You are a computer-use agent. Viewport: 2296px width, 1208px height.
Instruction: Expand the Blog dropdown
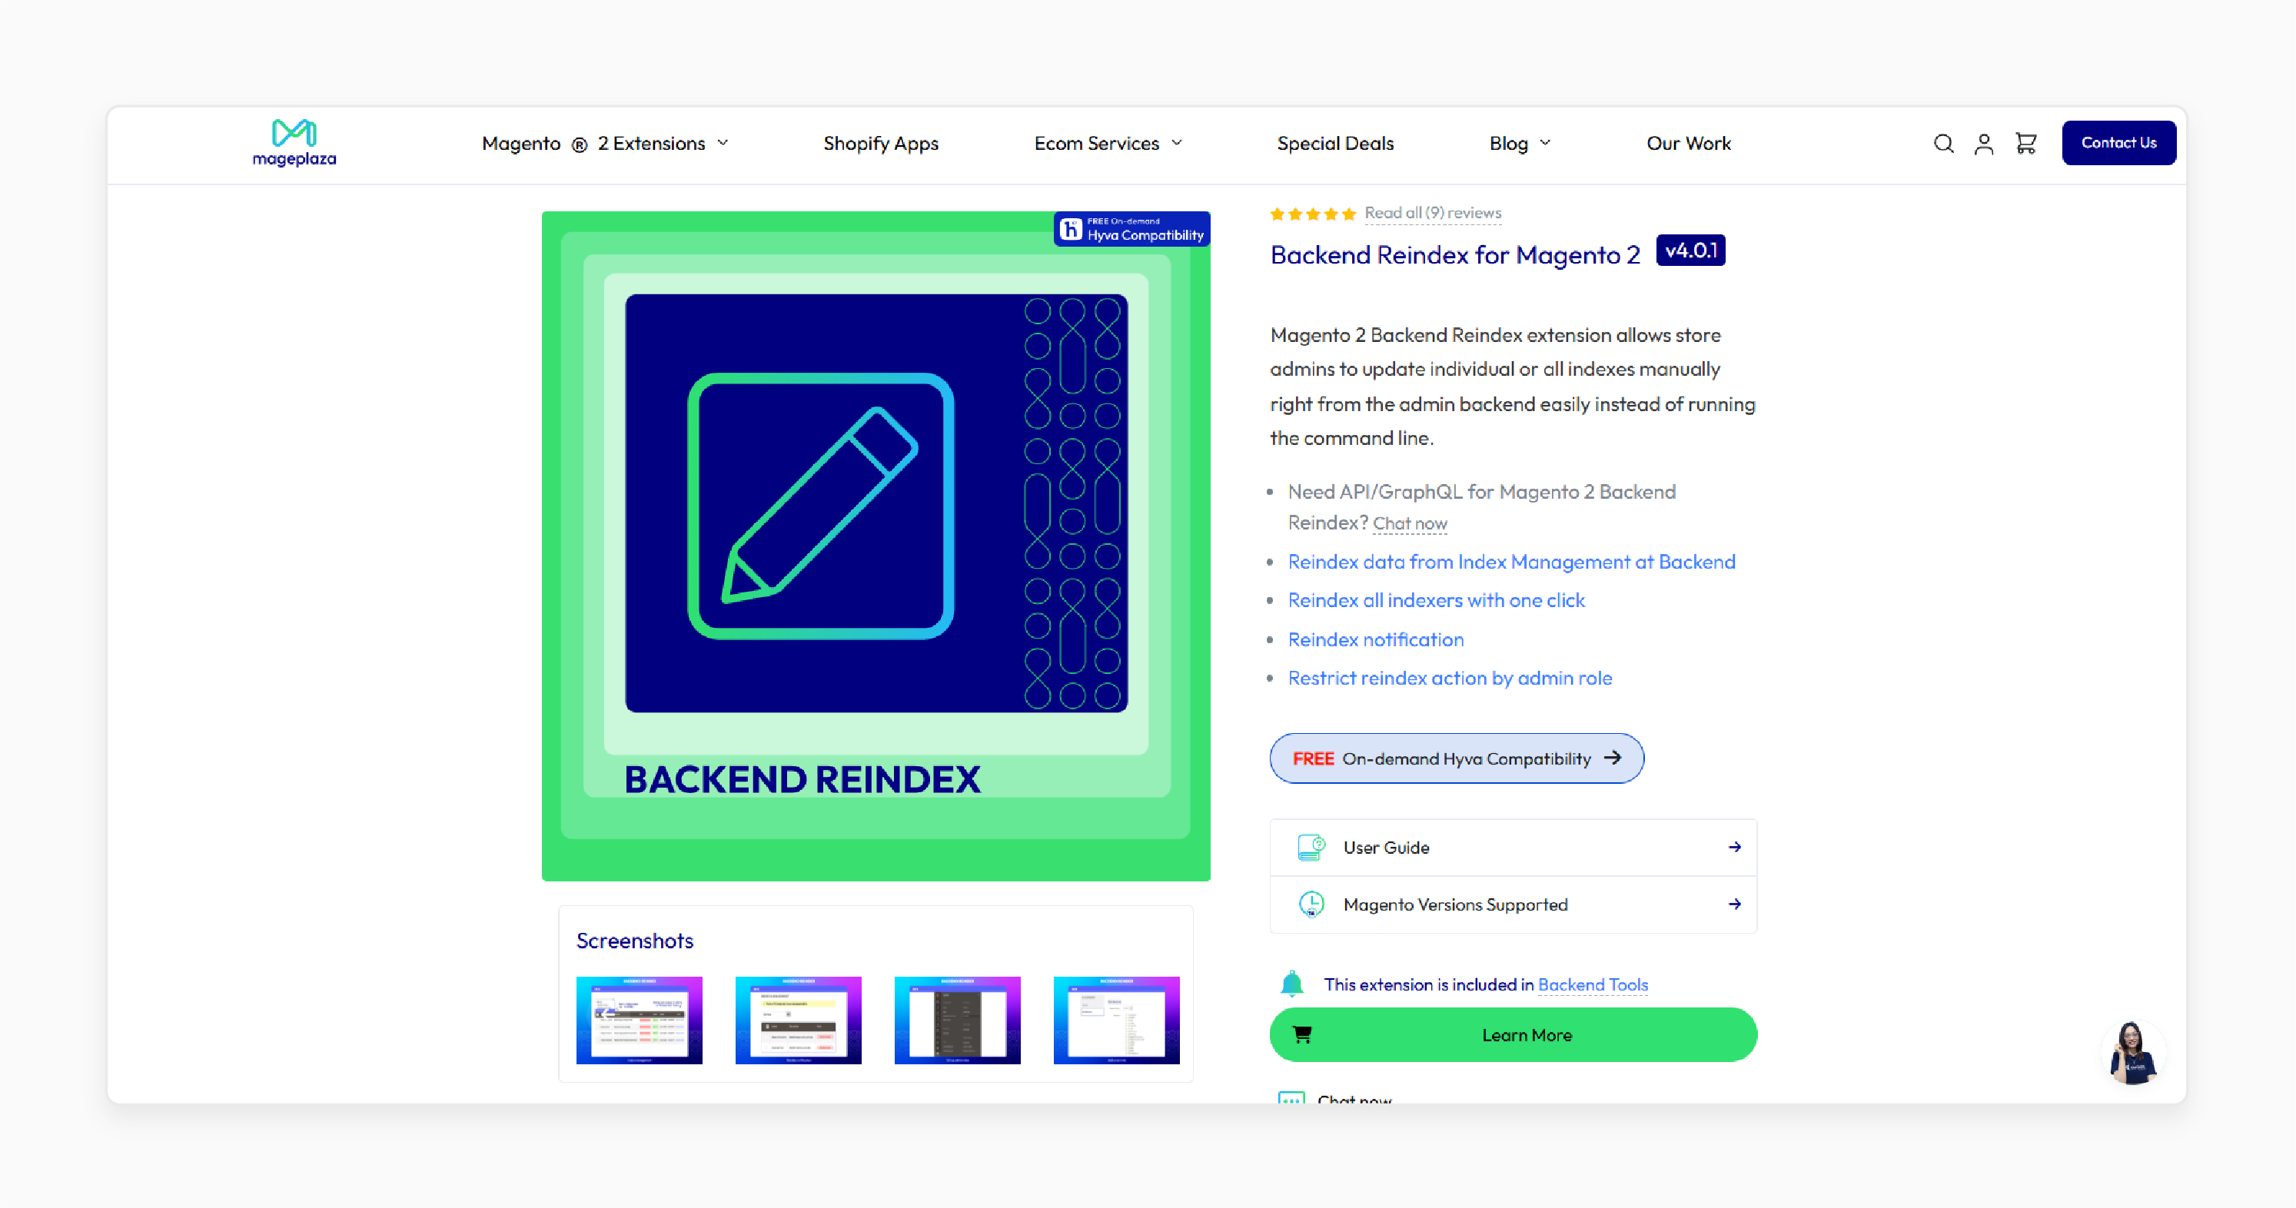tap(1519, 144)
